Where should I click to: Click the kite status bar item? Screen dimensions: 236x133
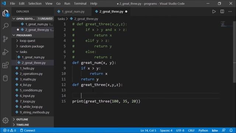pyautogui.click(x=215, y=130)
